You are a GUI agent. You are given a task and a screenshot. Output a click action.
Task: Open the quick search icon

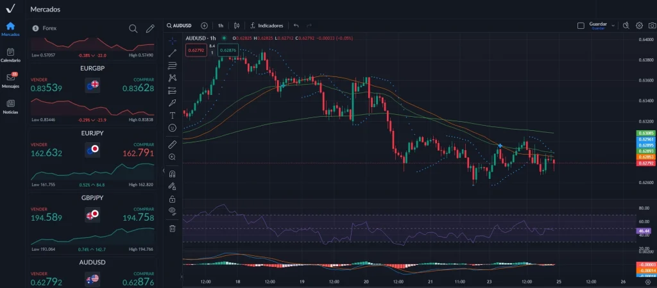626,26
